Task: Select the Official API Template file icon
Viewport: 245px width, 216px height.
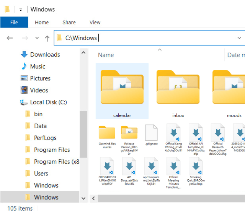Action: click(196, 133)
